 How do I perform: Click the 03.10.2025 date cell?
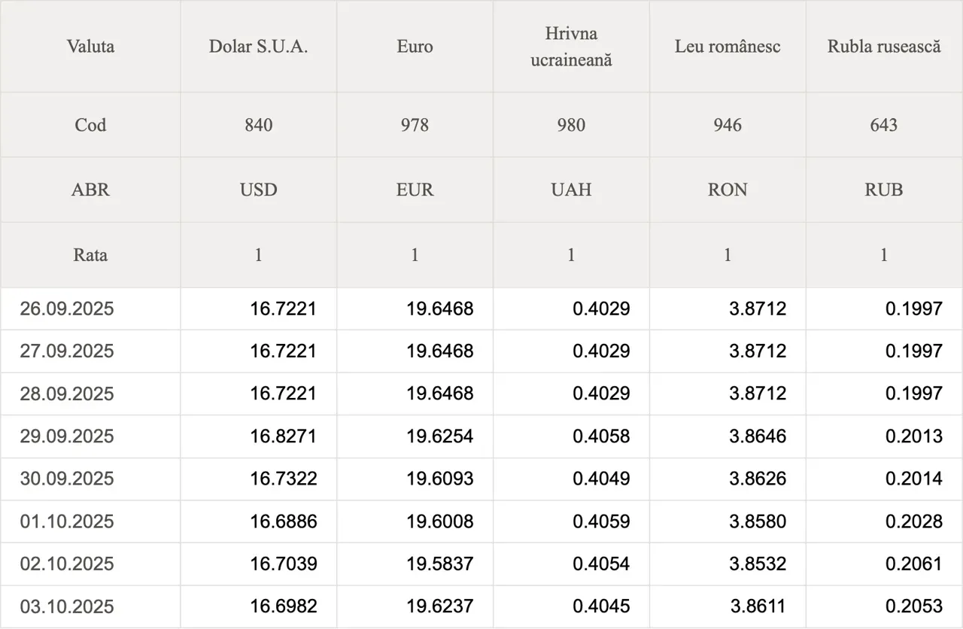point(67,606)
